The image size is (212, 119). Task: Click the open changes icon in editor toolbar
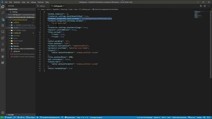coord(201,6)
